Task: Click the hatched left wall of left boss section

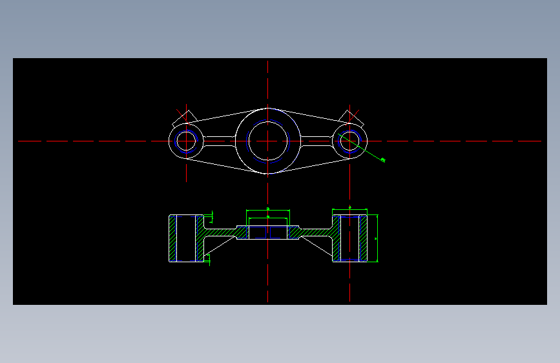Action: pyautogui.click(x=173, y=238)
